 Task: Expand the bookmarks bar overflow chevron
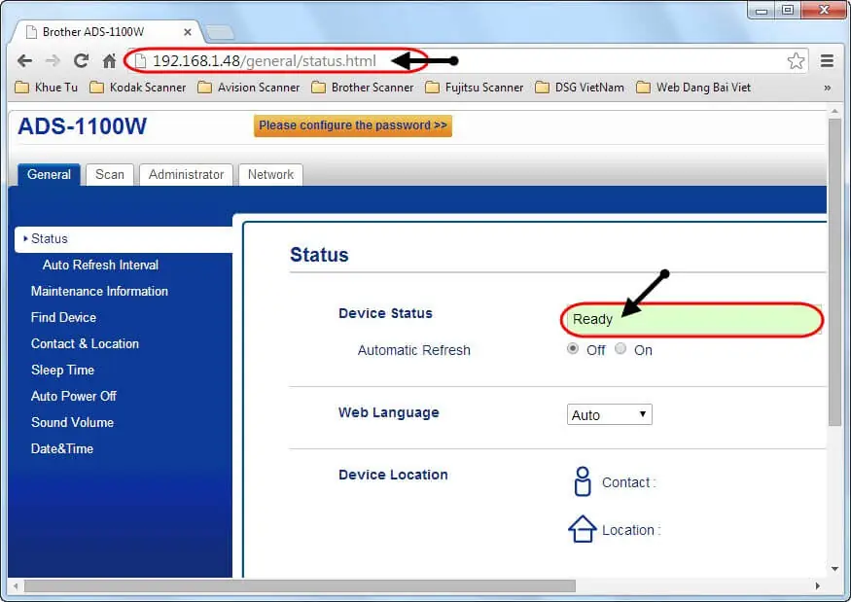click(x=827, y=88)
